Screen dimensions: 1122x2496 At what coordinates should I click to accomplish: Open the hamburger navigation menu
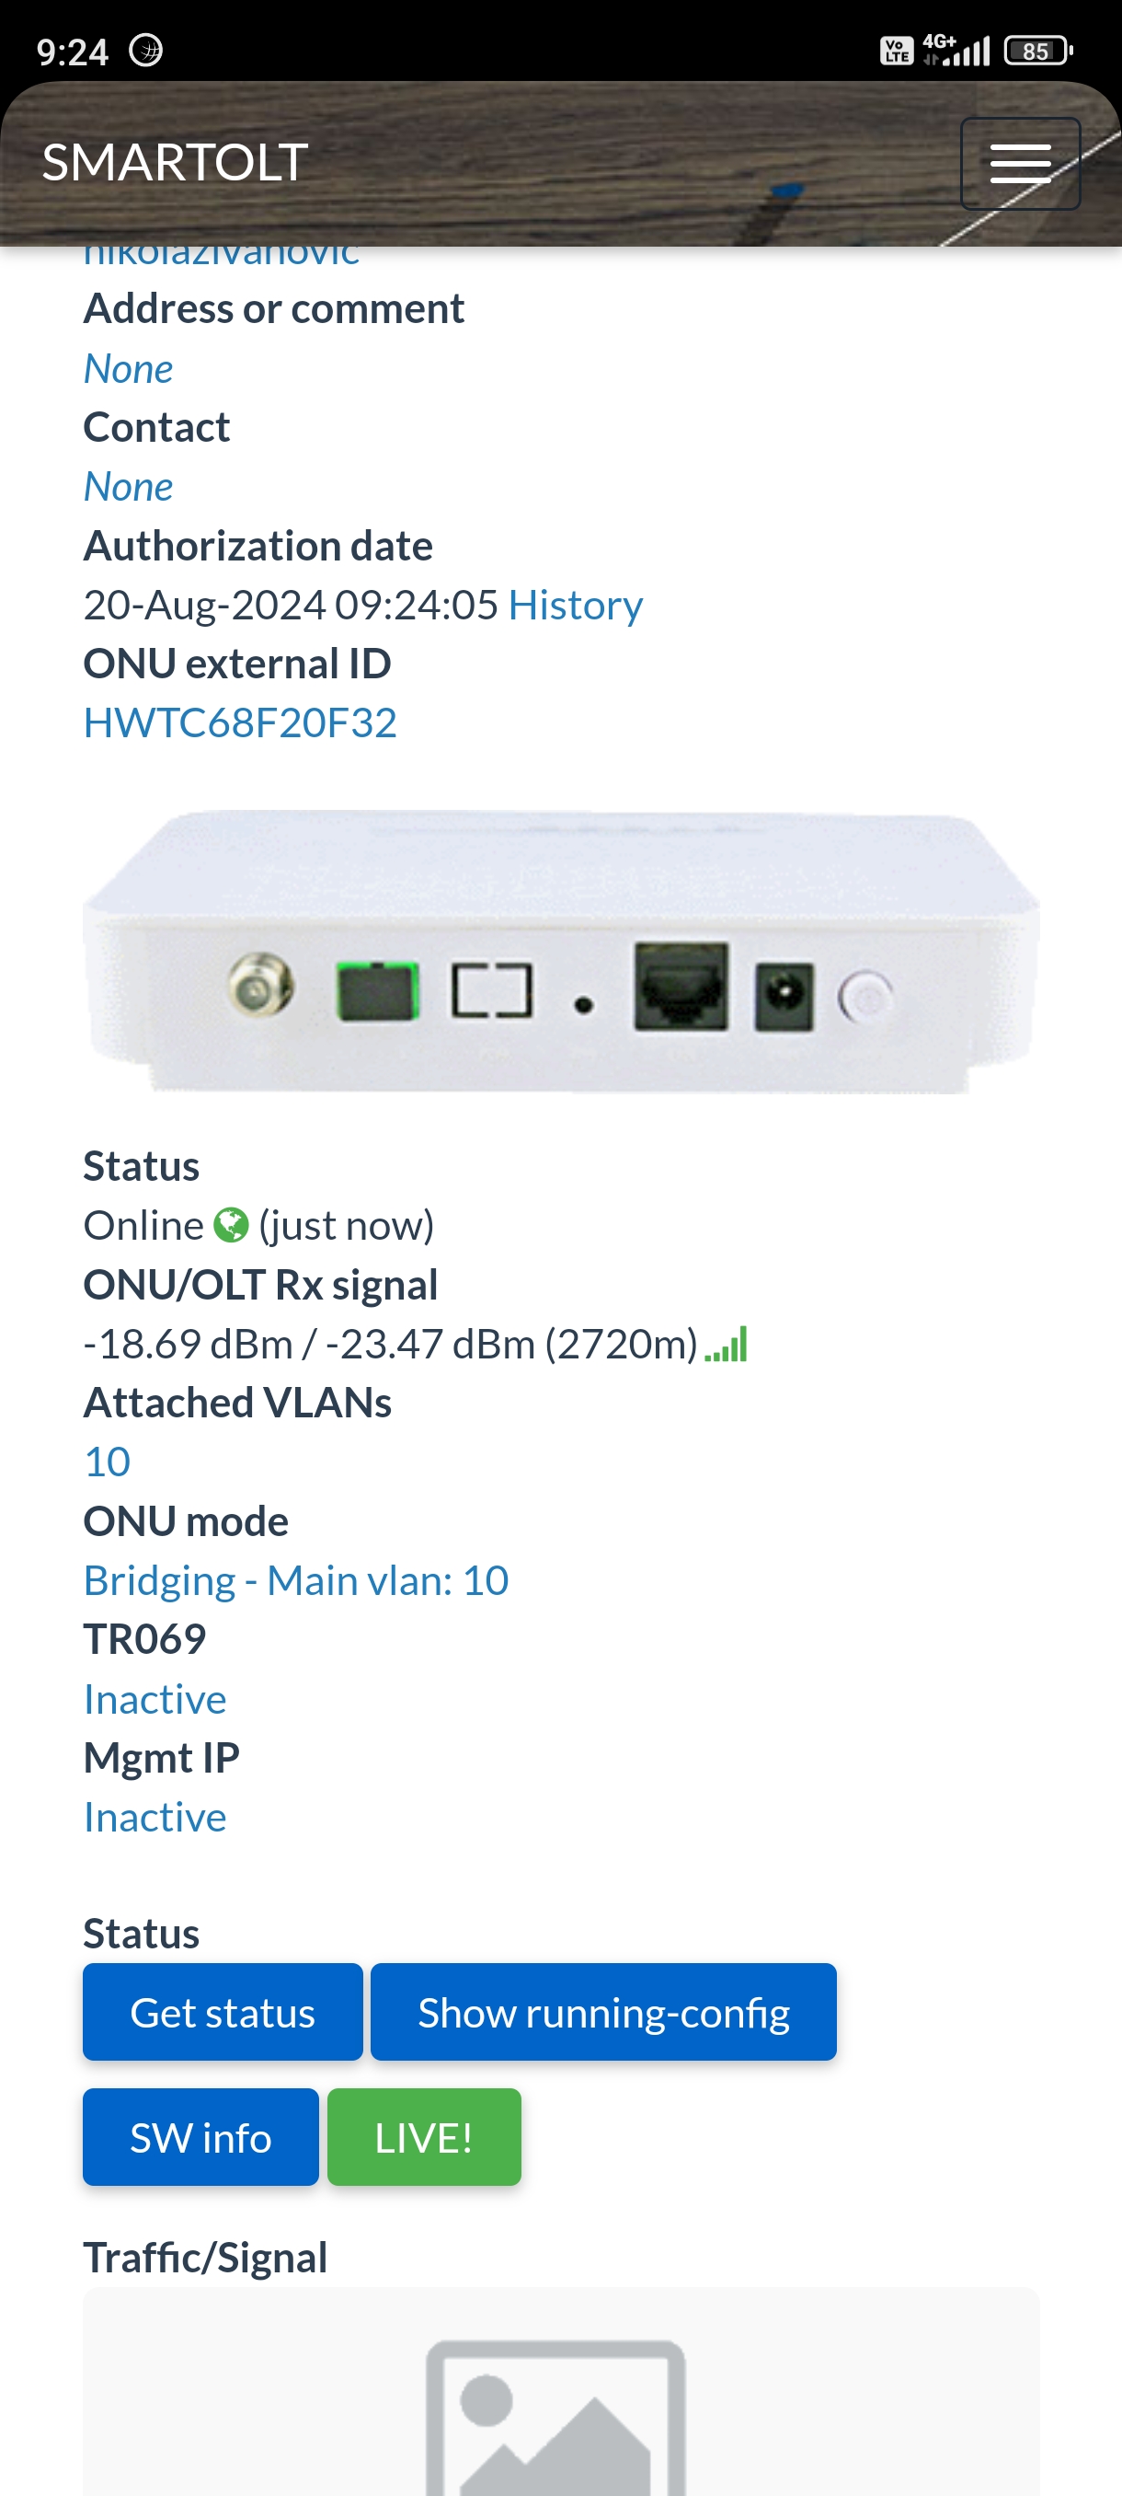click(x=1019, y=163)
